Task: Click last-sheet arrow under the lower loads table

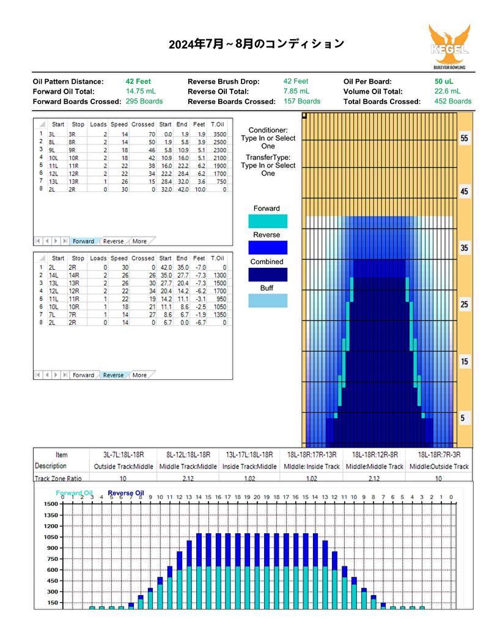Action: tap(65, 375)
